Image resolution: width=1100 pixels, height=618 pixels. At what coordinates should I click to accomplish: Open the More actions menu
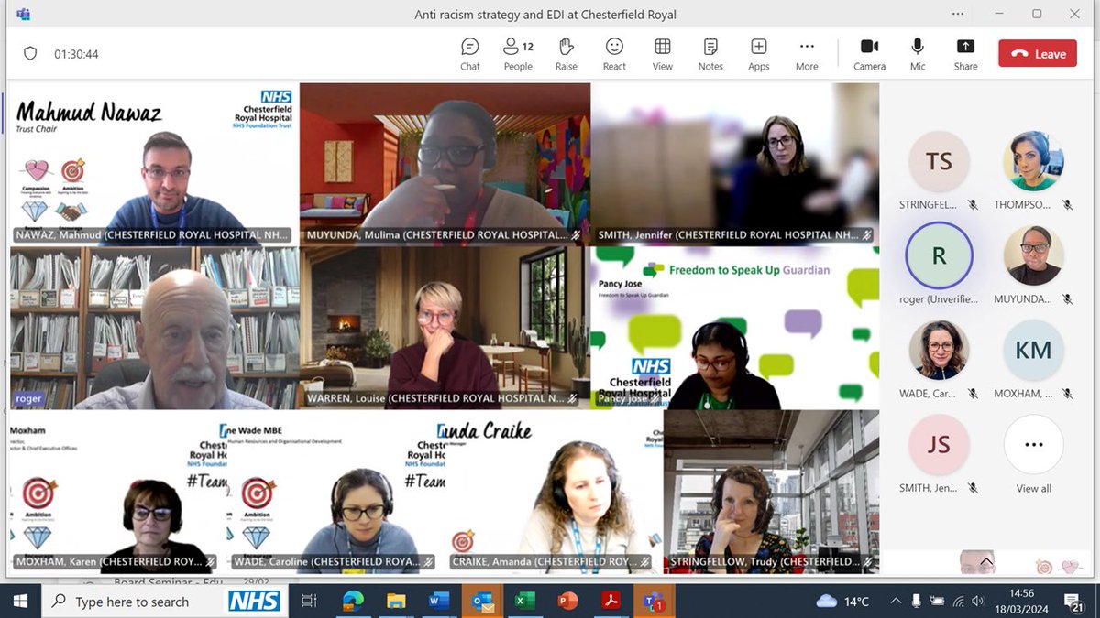coord(807,54)
